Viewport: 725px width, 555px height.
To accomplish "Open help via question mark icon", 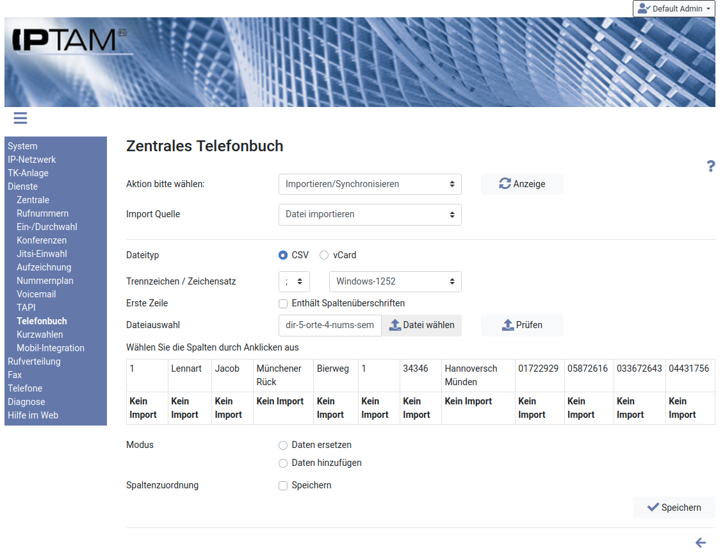I will (710, 167).
